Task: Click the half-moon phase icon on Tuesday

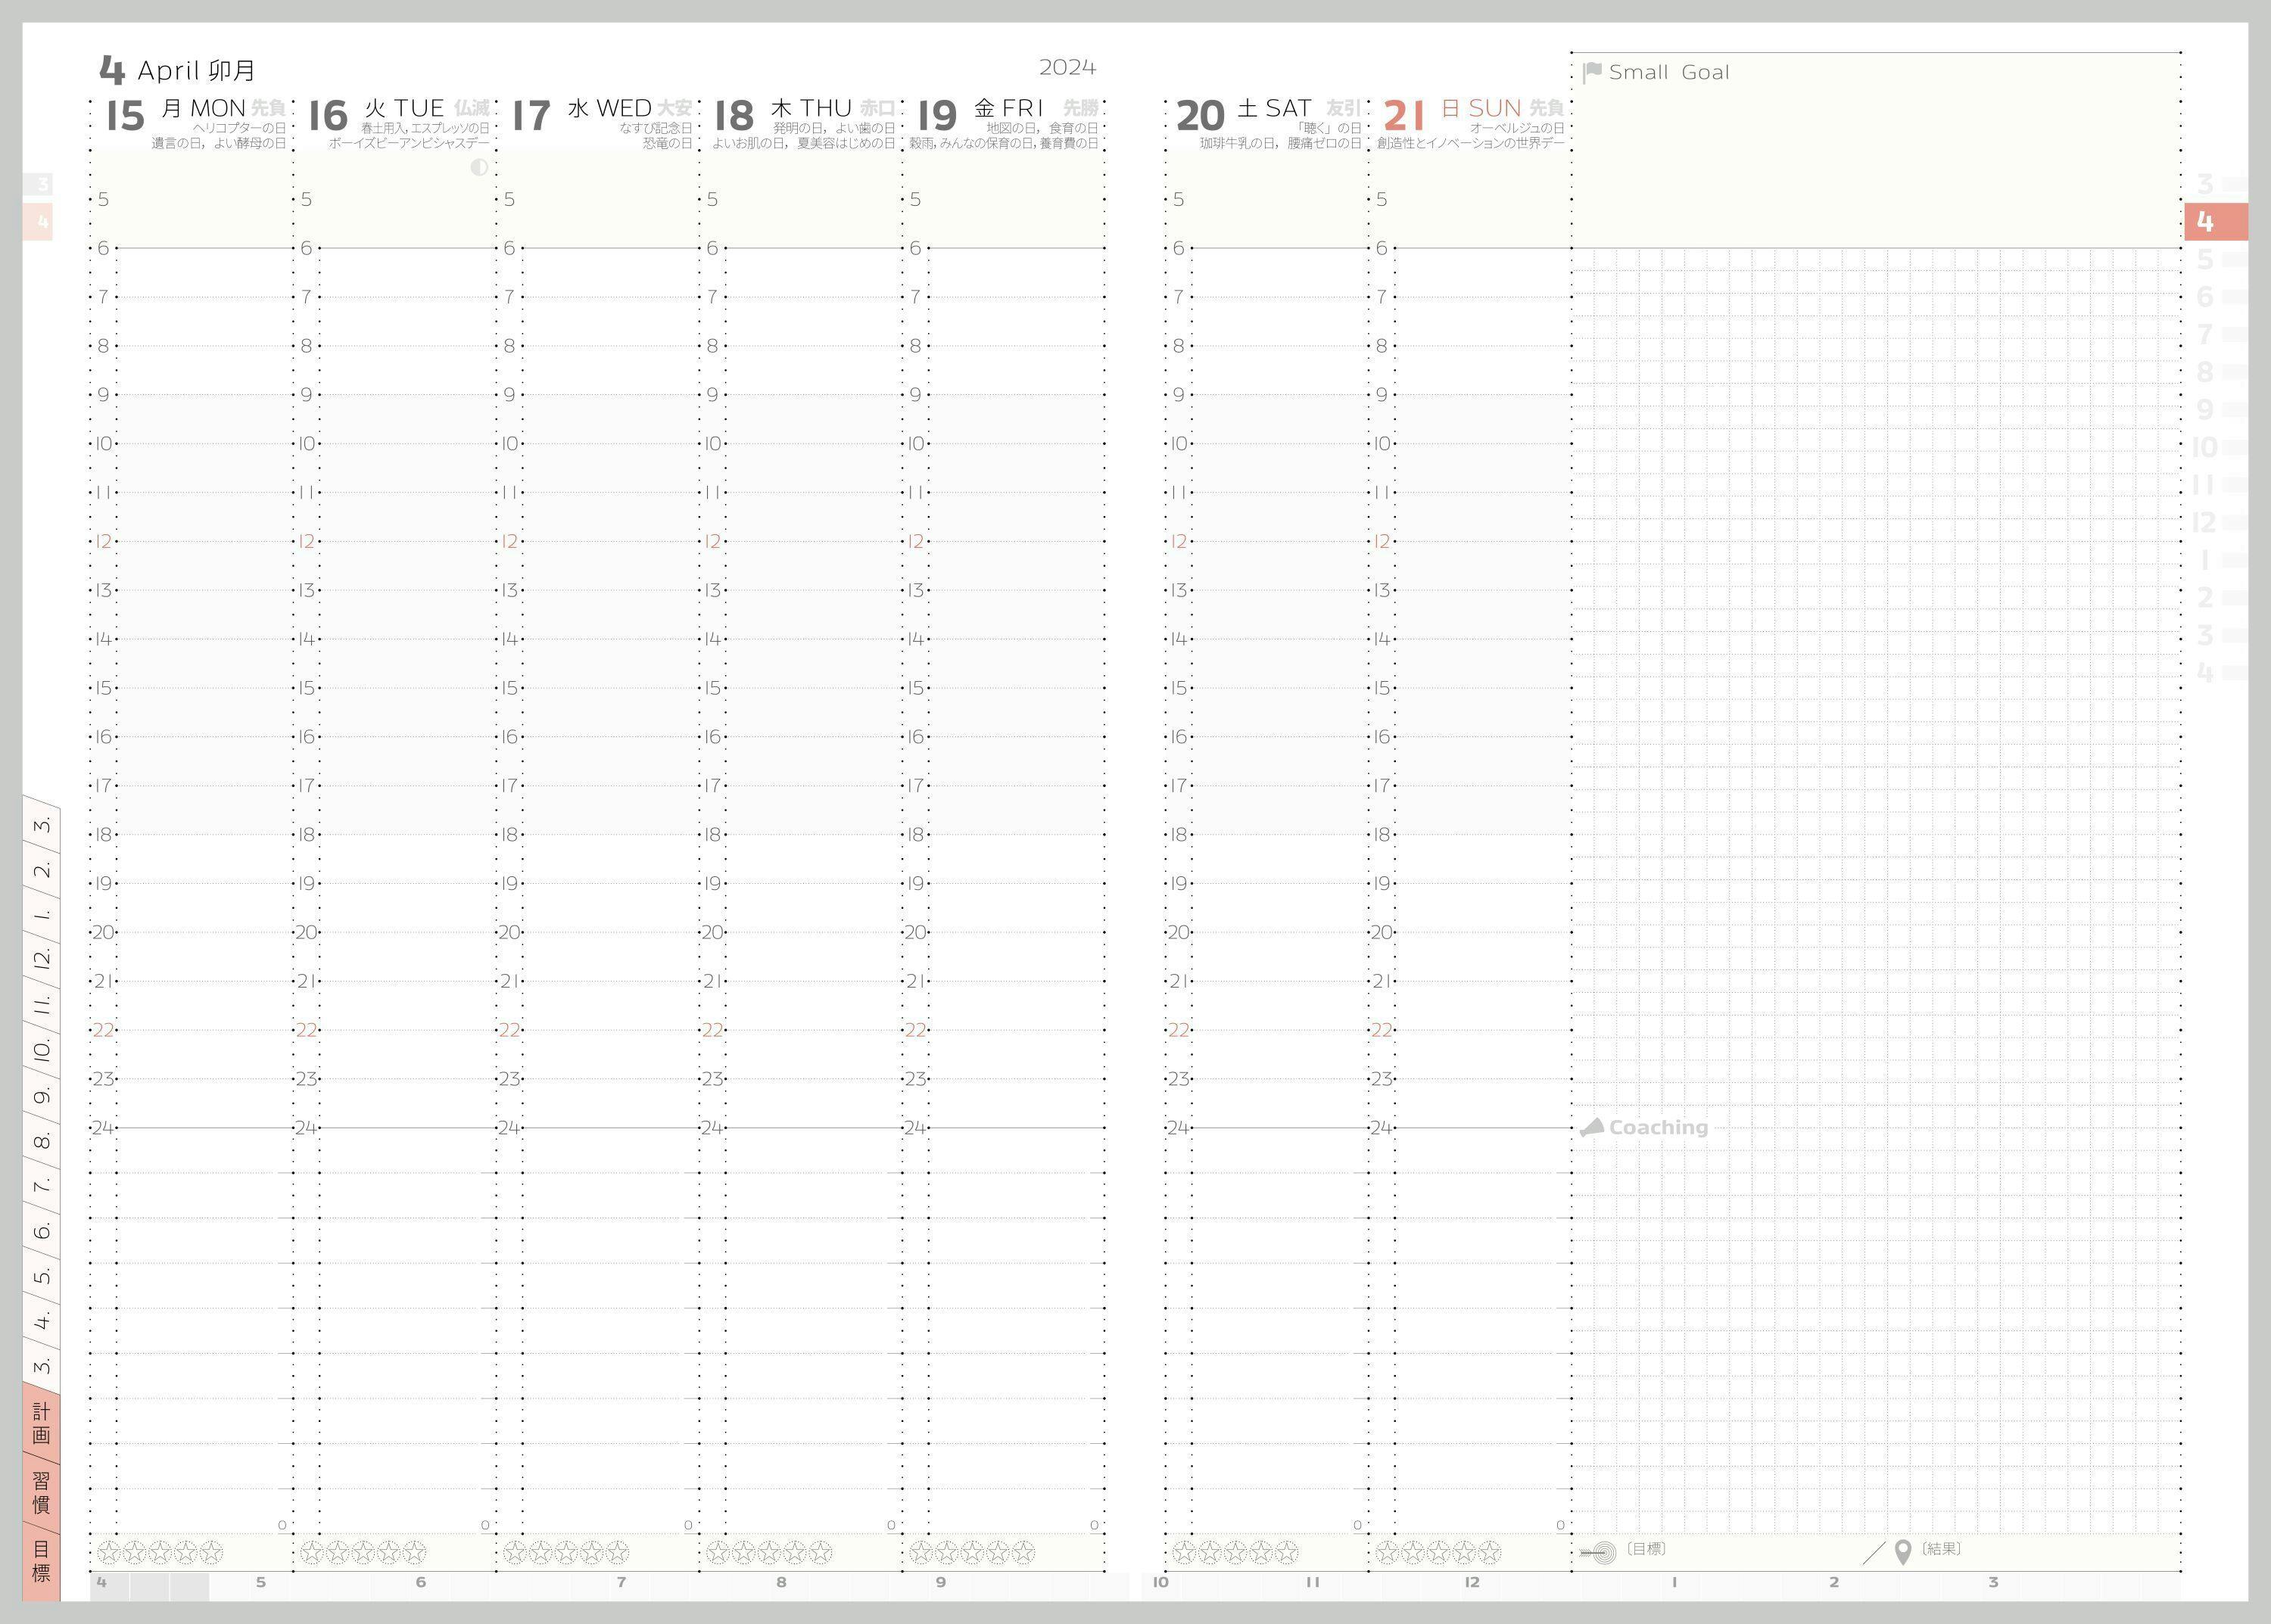Action: (x=479, y=167)
